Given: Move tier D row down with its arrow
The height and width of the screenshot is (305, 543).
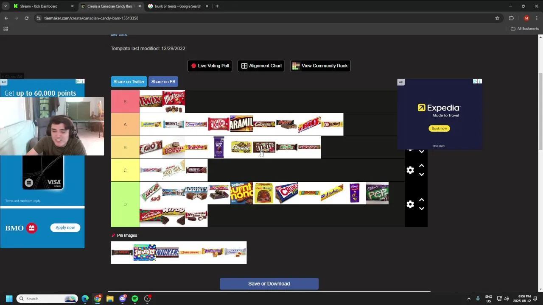Looking at the screenshot, I should point(422,208).
